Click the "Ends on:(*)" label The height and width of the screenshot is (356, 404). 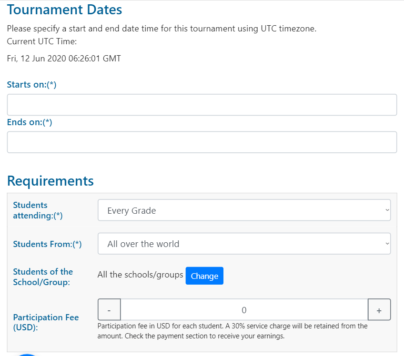pyautogui.click(x=30, y=122)
